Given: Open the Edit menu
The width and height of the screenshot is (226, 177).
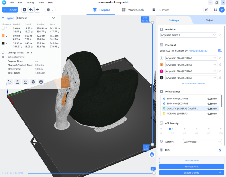Looking at the screenshot, I should click(20, 2).
